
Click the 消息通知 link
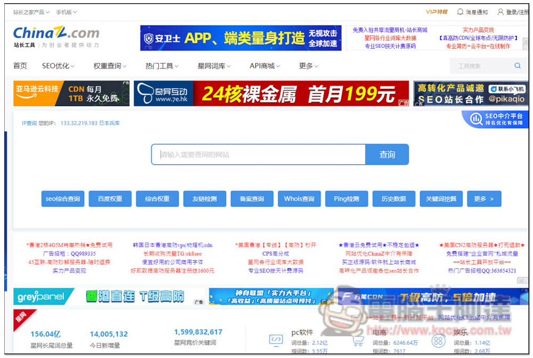pos(476,12)
